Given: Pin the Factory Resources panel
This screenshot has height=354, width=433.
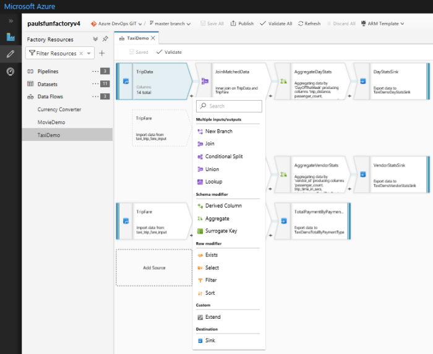Looking at the screenshot, I should (x=105, y=39).
